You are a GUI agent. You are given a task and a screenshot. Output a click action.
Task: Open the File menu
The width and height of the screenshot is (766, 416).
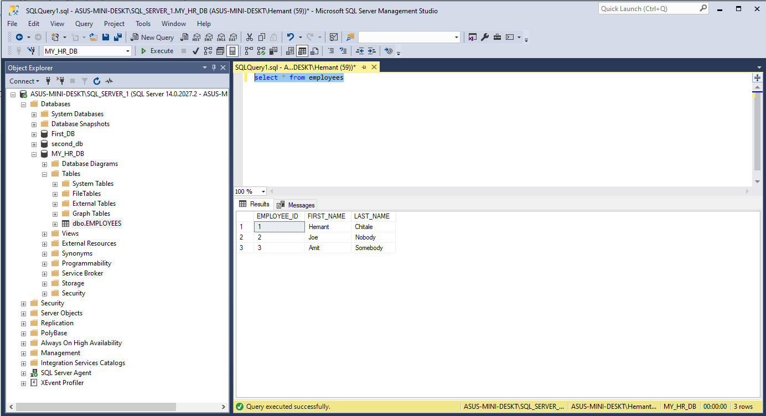(x=12, y=24)
